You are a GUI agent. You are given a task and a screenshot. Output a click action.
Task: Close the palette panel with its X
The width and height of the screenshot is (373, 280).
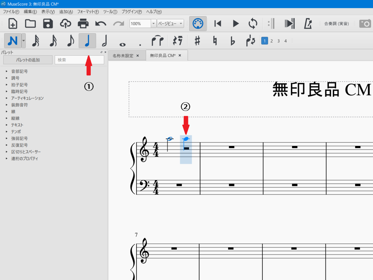105,52
